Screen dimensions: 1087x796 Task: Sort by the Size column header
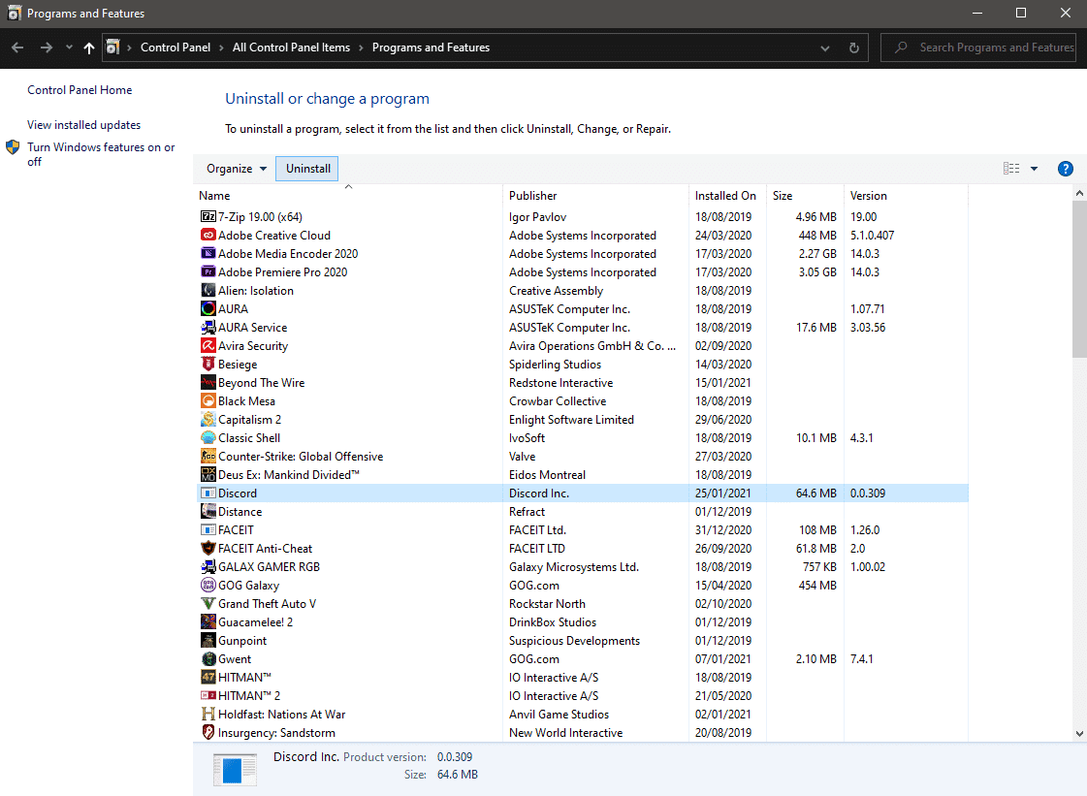[805, 196]
